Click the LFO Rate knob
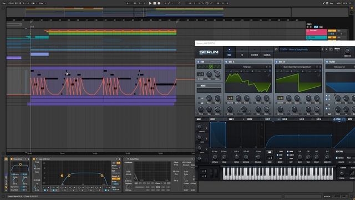Viewport: 355px width, 200px height. (x=300, y=157)
